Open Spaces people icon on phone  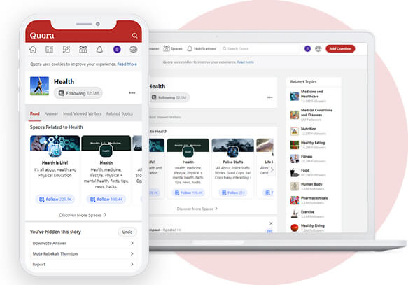(x=83, y=49)
